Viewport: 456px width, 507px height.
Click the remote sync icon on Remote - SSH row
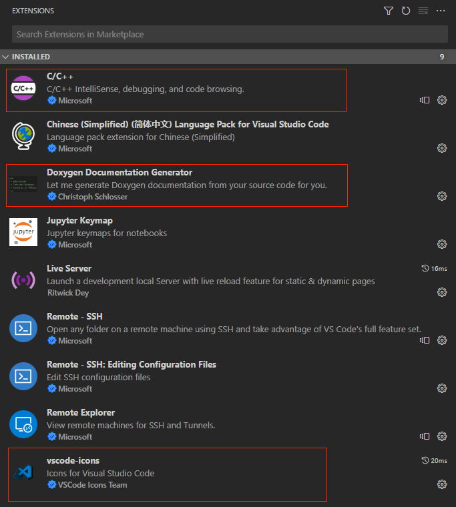tap(424, 340)
